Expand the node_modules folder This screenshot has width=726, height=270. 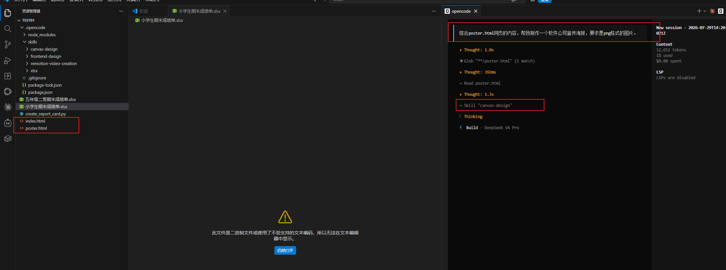coord(25,35)
